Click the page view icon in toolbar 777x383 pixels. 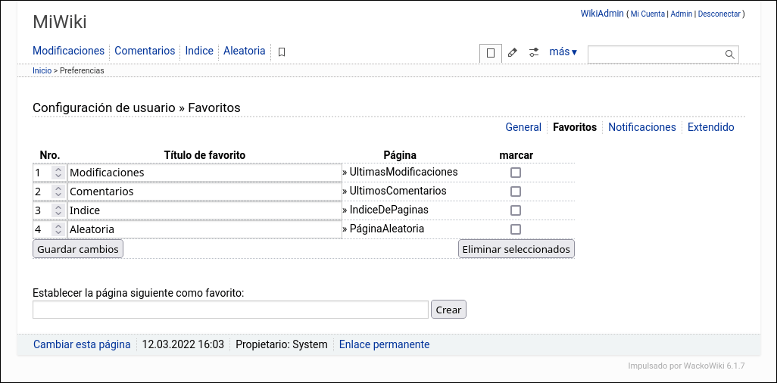[491, 53]
